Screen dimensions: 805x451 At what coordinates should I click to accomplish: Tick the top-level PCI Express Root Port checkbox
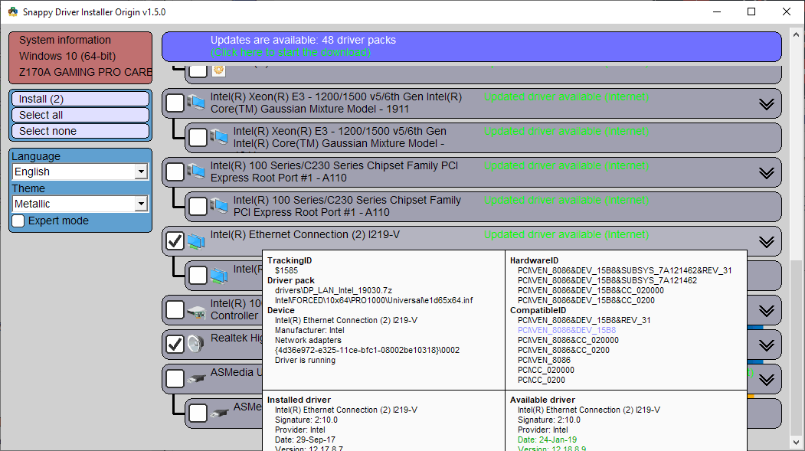click(175, 172)
